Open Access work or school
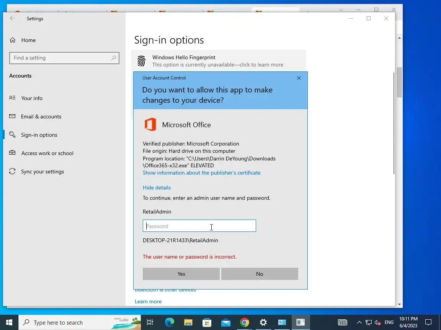Viewport: 441px width, 330px height. tap(47, 153)
